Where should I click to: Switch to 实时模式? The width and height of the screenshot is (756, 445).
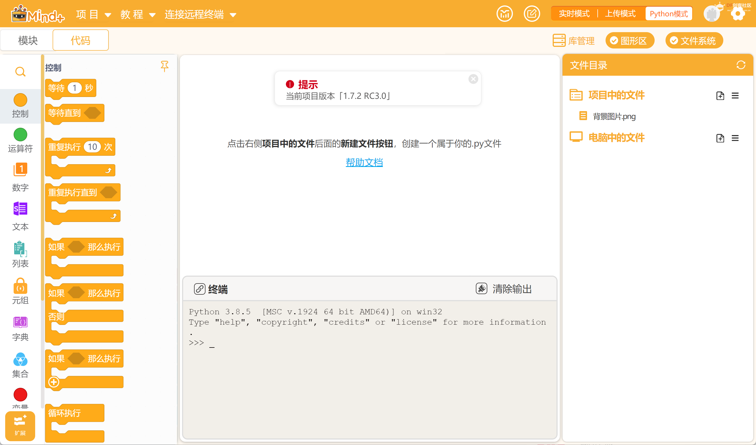tap(574, 14)
